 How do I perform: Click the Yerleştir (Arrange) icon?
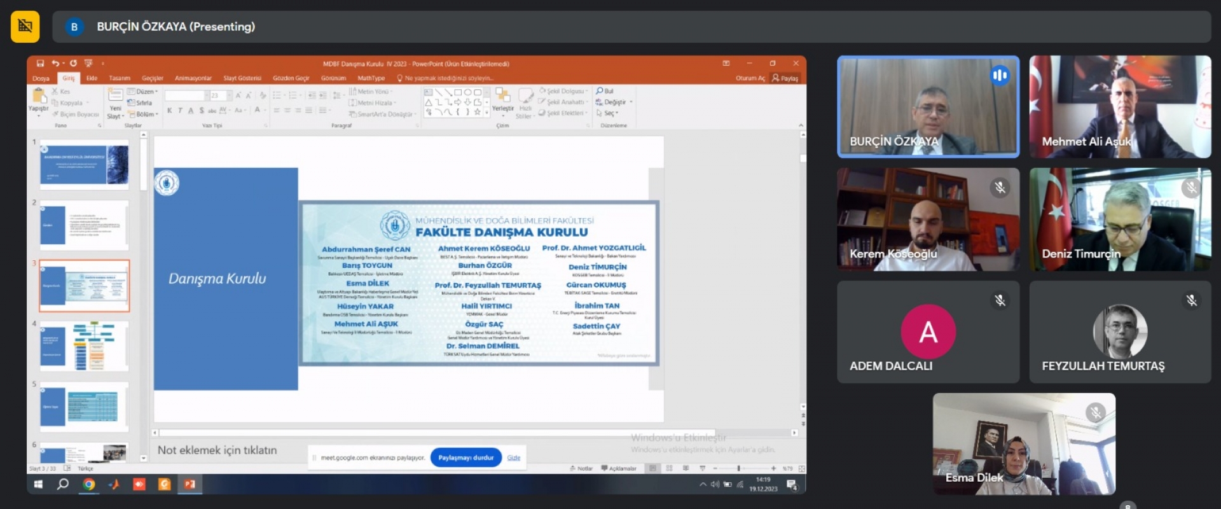pyautogui.click(x=503, y=97)
